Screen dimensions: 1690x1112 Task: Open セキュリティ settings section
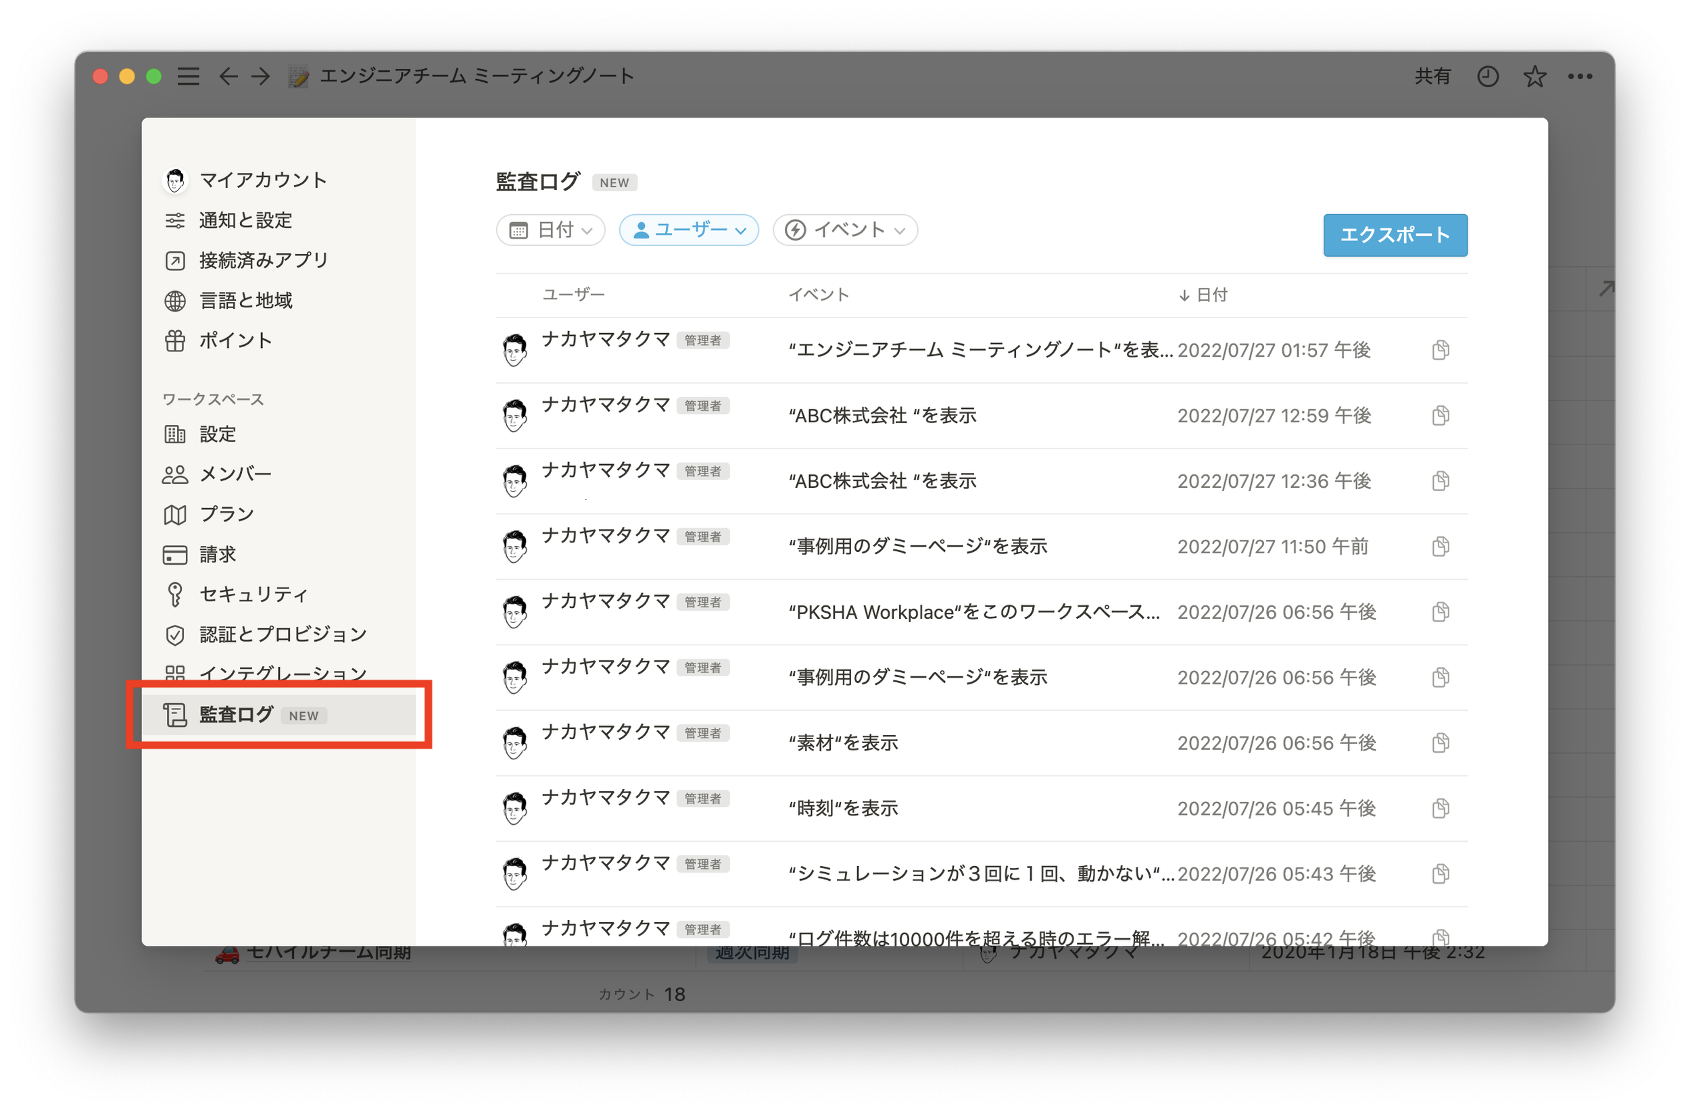click(x=254, y=594)
